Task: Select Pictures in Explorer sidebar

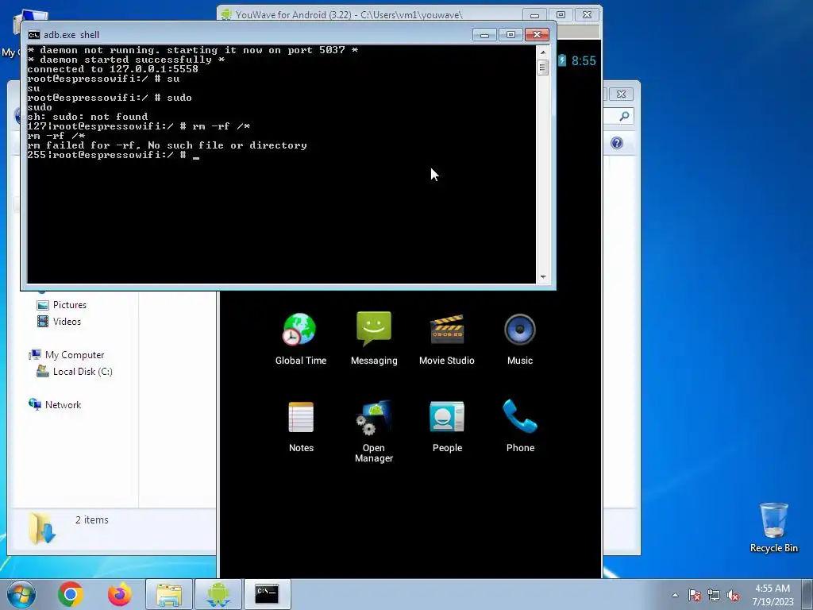Action: [x=70, y=305]
